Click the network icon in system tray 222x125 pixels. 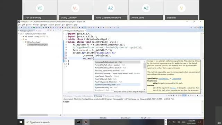pyautogui.click(x=174, y=122)
